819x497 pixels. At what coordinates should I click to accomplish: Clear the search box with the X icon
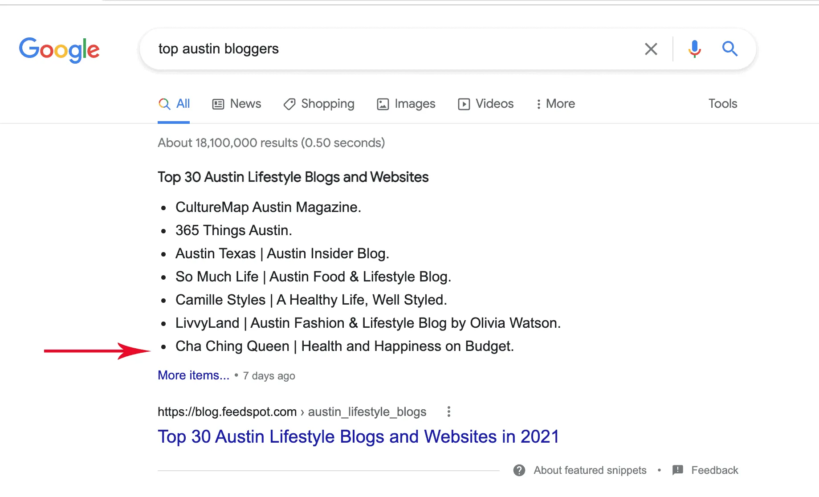pyautogui.click(x=651, y=49)
